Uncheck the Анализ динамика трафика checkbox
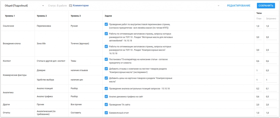The height and width of the screenshot is (118, 280). 106,97
